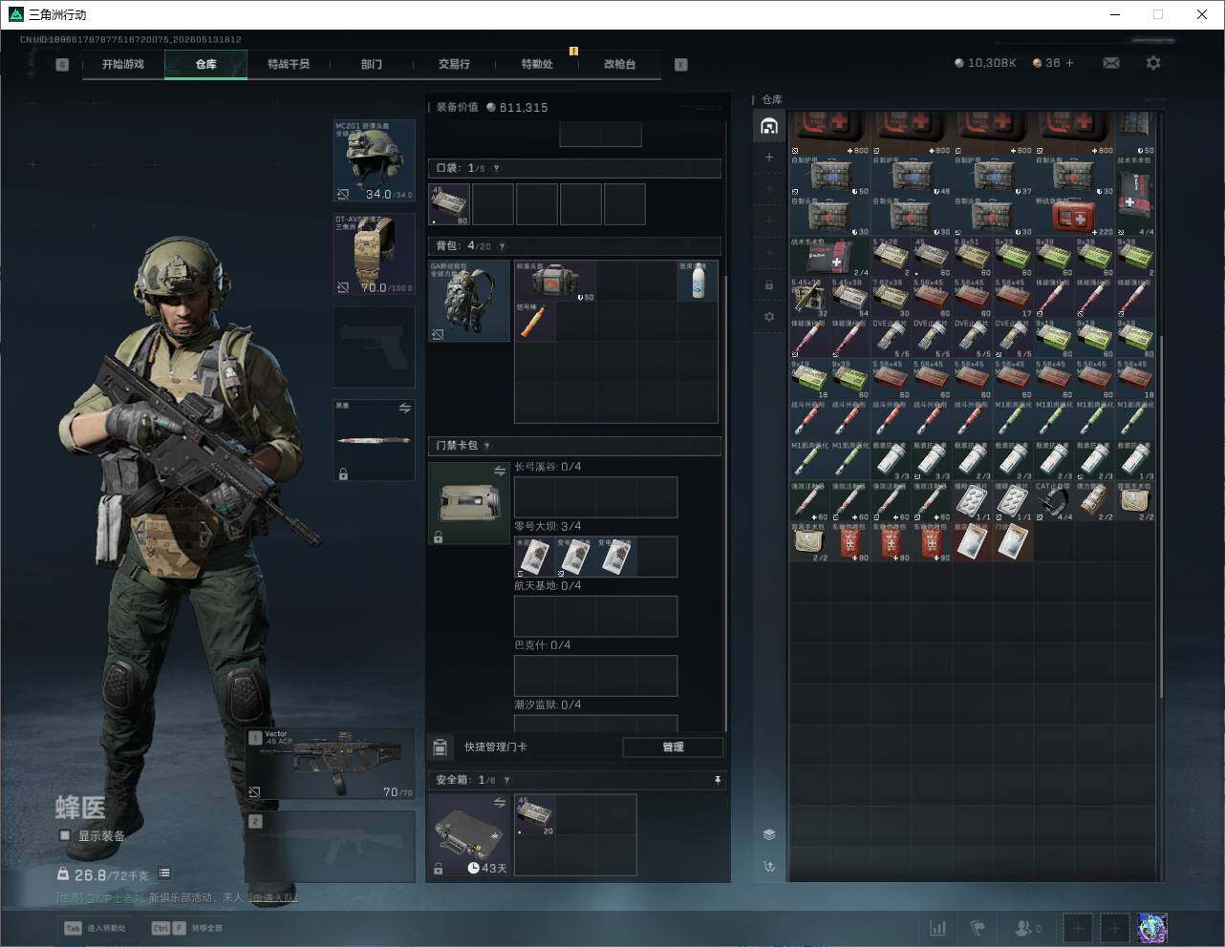Image resolution: width=1225 pixels, height=947 pixels.
Task: Open stash sidebar gear settings
Action: tap(769, 317)
